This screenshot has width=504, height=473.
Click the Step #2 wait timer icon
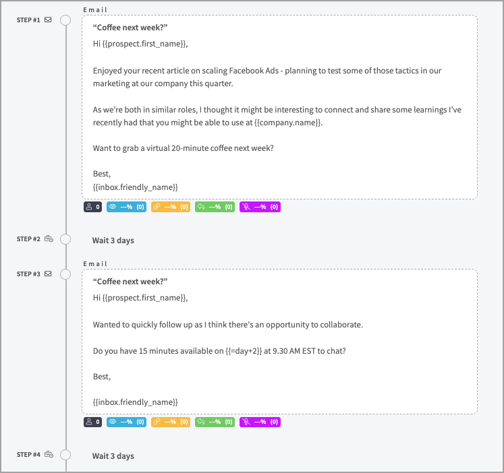pyautogui.click(x=49, y=239)
